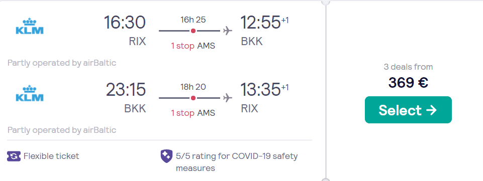483x181 pixels.
Task: Click the outbound flight airplane icon
Action: (x=227, y=31)
